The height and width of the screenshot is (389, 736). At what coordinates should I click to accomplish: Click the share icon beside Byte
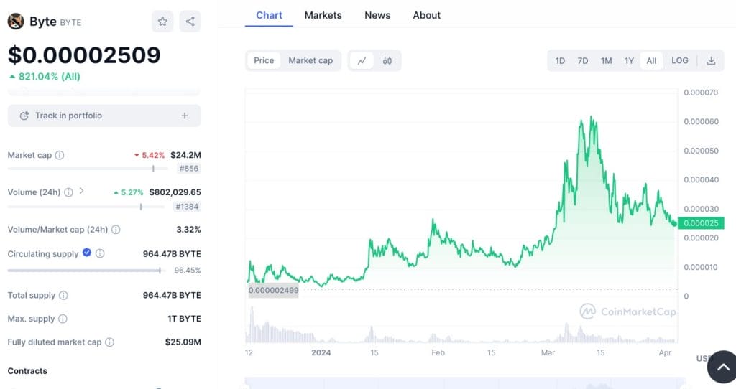pos(190,22)
